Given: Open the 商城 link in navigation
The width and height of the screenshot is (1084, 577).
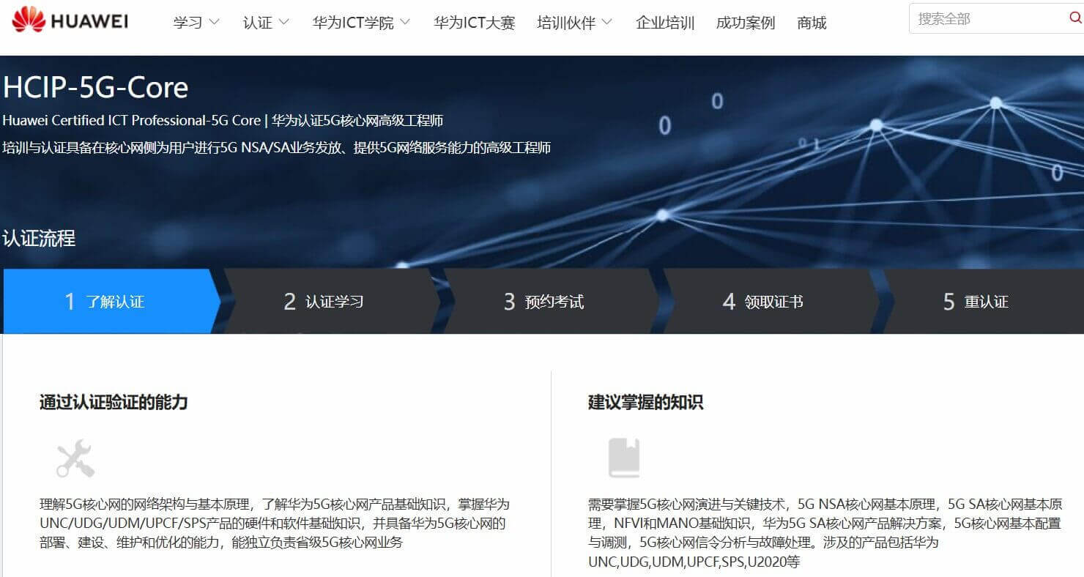Looking at the screenshot, I should [x=812, y=23].
